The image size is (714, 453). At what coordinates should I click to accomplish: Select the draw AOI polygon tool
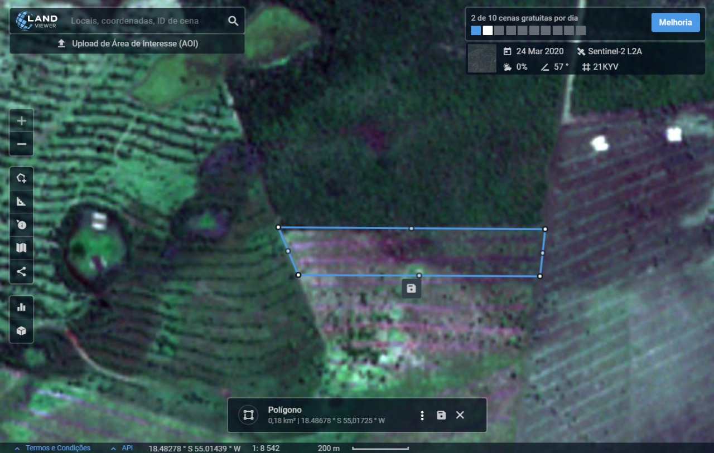22,178
